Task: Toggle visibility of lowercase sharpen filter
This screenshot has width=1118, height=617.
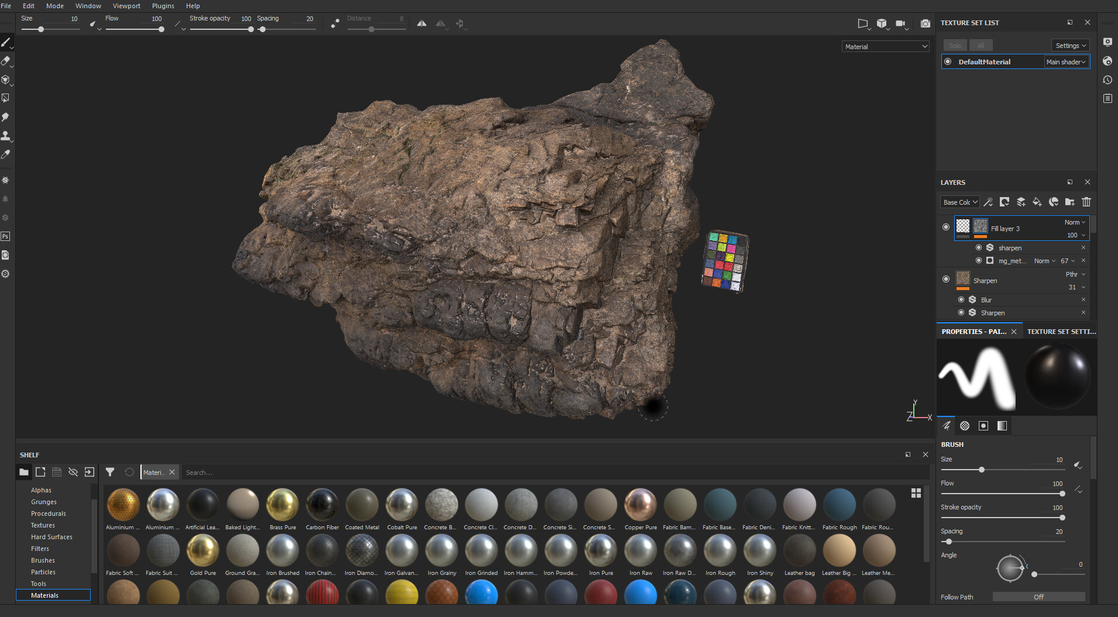Action: coord(979,247)
